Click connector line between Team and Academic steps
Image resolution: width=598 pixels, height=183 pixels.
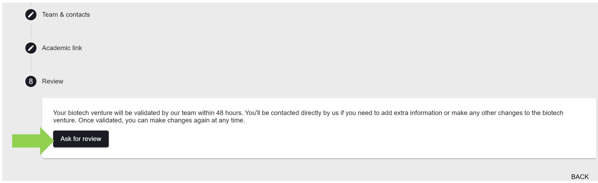[x=31, y=31]
